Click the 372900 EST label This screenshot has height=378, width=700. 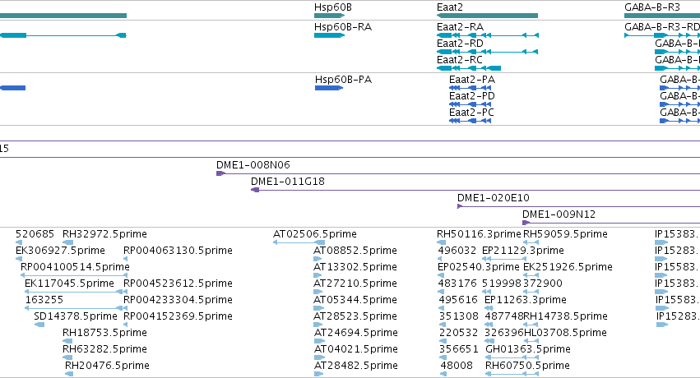[543, 283]
